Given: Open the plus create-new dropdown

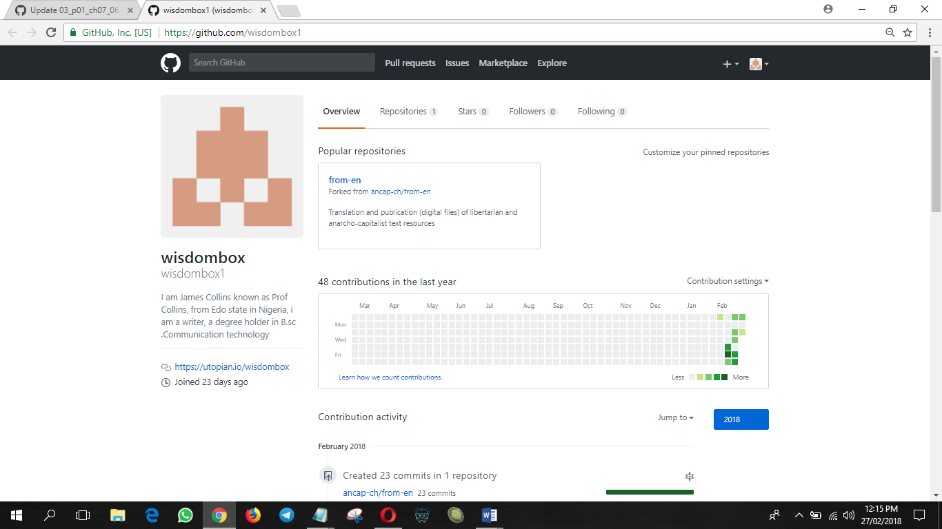Looking at the screenshot, I should click(x=730, y=64).
